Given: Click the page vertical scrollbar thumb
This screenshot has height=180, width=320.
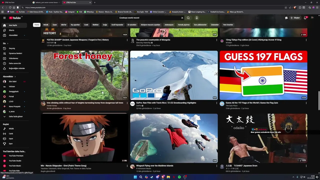Looking at the screenshot, I should pos(319,100).
